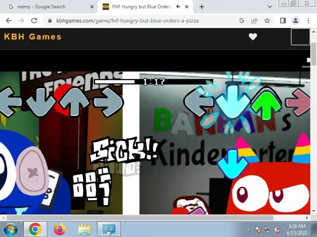Launch Firefox from the taskbar
This screenshot has width=317, height=237.
60,229
